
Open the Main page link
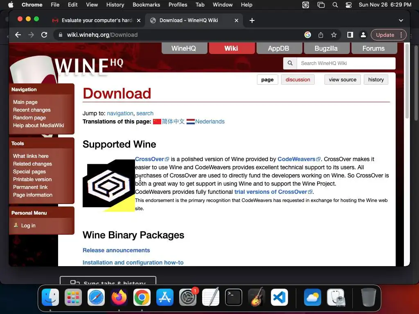[25, 102]
